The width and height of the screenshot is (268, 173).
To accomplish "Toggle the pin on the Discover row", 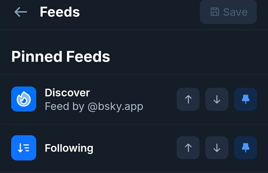I will [x=245, y=99].
